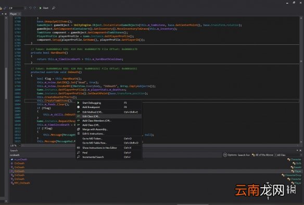Close the left assembly panel with X

pyautogui.click(x=6, y=14)
